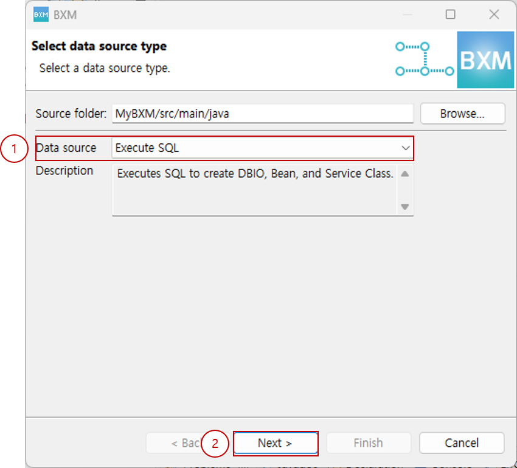Click the Source folder input field

[x=262, y=113]
